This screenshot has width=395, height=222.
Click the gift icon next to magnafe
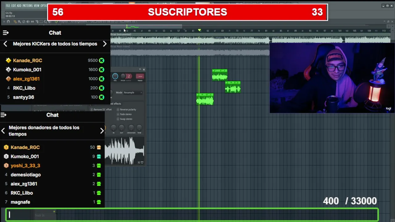tap(99, 202)
